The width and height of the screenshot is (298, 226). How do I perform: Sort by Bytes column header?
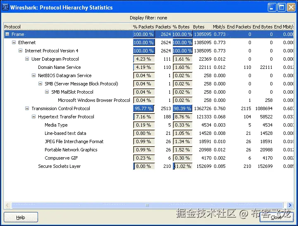pyautogui.click(x=202, y=27)
